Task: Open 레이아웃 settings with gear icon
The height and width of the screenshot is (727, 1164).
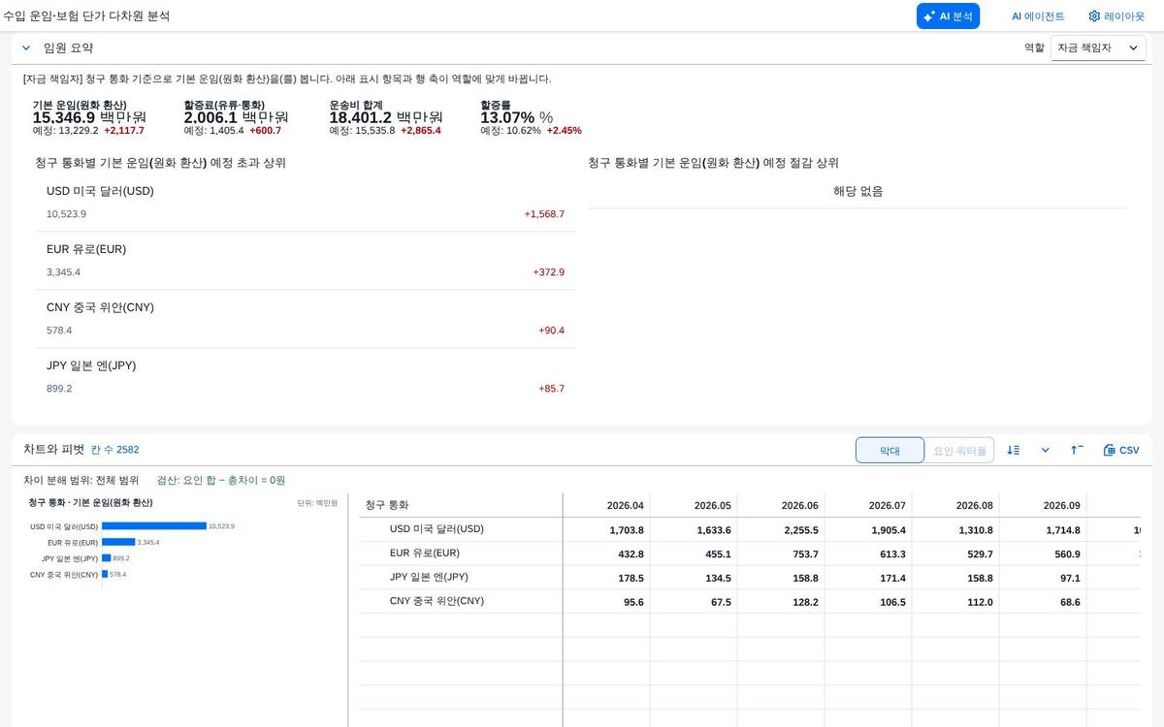Action: pos(1116,16)
